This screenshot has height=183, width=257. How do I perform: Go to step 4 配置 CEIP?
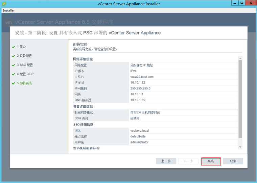pyautogui.click(x=25, y=74)
